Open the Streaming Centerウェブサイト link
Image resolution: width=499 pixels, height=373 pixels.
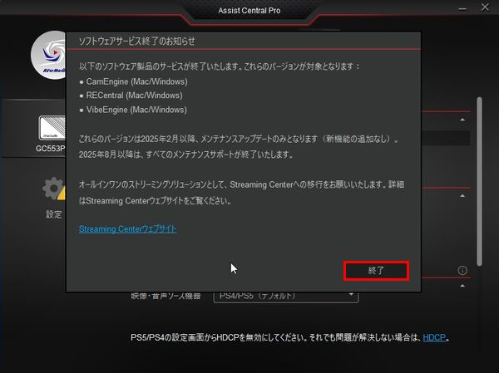[x=127, y=229]
